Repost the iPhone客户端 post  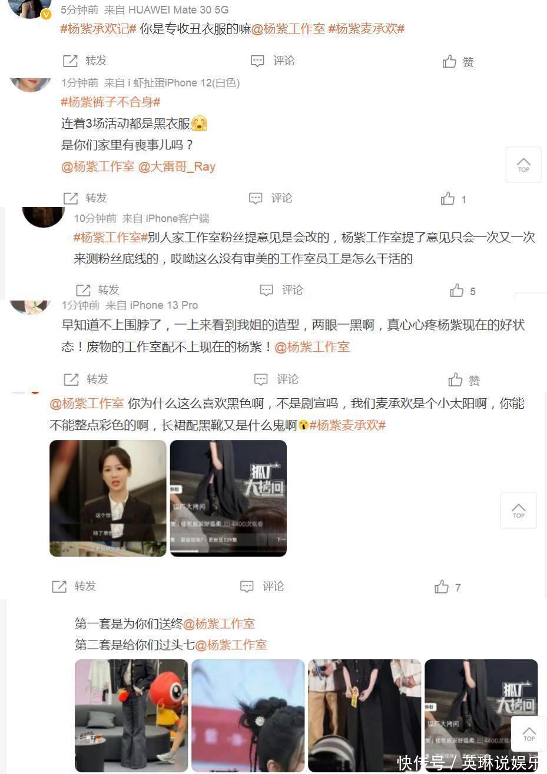coord(98,290)
